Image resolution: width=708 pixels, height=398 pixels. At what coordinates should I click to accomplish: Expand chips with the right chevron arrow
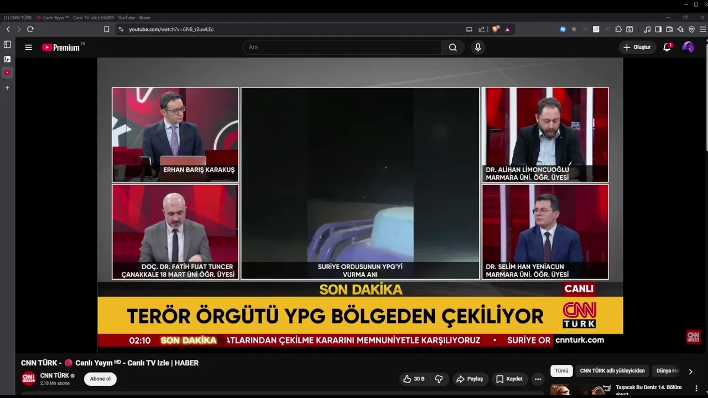click(x=690, y=371)
